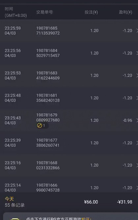The width and height of the screenshot is (138, 220).
Task: Tap the 验证 link in bottom banner
Action: click(85, 219)
